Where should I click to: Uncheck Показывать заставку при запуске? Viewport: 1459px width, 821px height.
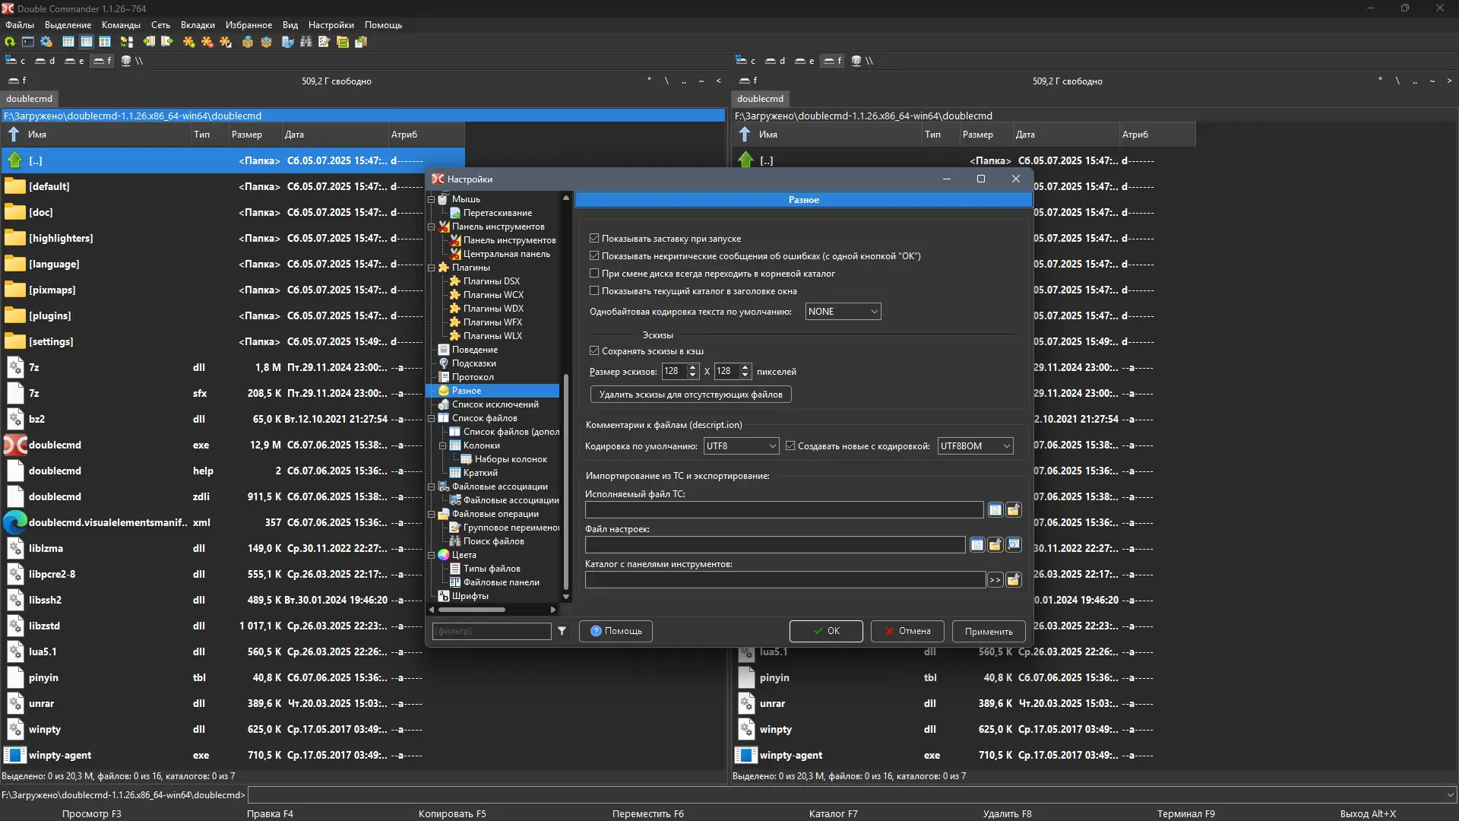[x=594, y=238]
